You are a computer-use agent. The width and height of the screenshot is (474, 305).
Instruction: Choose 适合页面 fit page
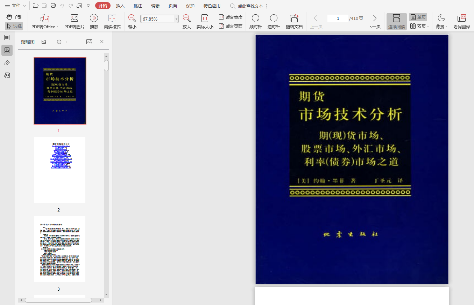(x=231, y=26)
